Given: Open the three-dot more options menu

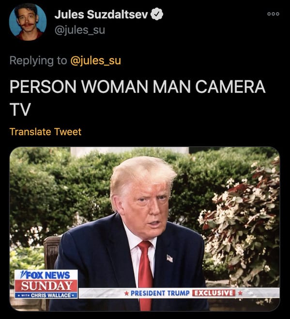Looking at the screenshot, I should click(x=274, y=14).
